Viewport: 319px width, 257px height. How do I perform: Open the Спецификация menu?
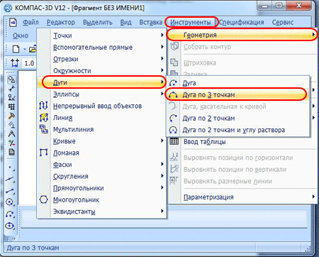pyautogui.click(x=241, y=23)
